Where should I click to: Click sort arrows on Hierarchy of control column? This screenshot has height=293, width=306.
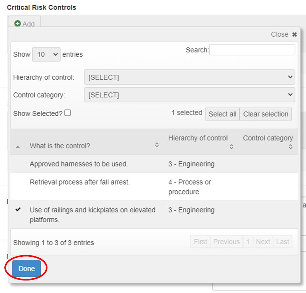231,147
